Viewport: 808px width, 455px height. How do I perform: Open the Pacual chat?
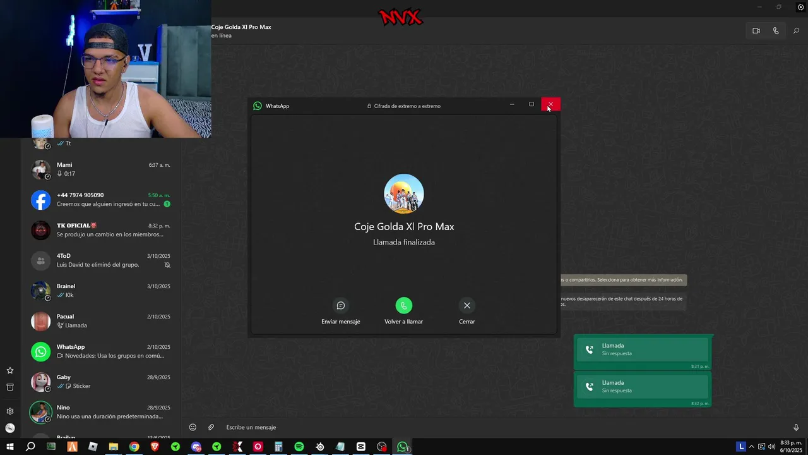pyautogui.click(x=101, y=321)
